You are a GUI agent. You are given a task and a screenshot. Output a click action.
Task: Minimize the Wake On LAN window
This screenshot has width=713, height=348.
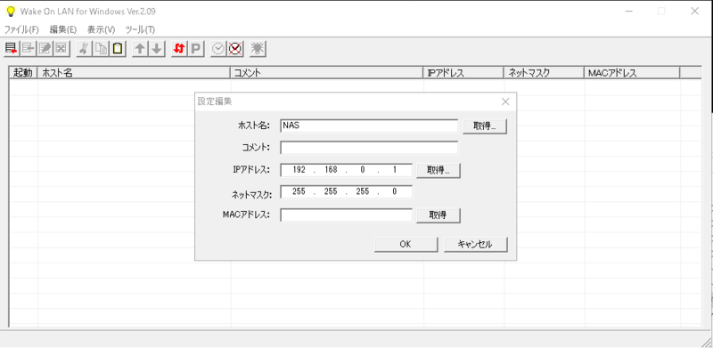coord(630,12)
